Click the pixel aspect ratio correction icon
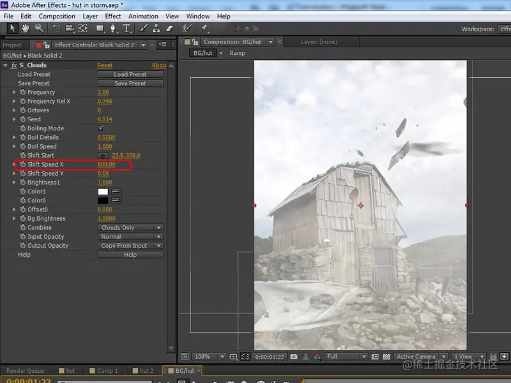511x383 pixels. click(x=493, y=357)
